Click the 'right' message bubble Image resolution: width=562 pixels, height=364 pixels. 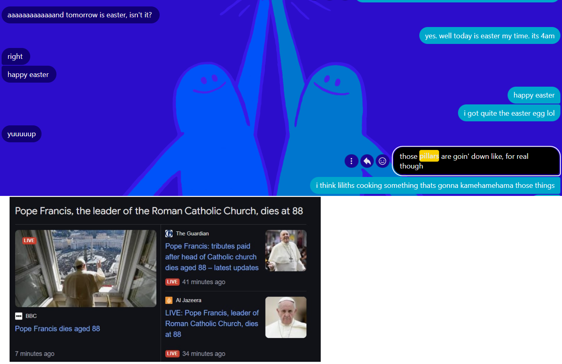coord(16,56)
